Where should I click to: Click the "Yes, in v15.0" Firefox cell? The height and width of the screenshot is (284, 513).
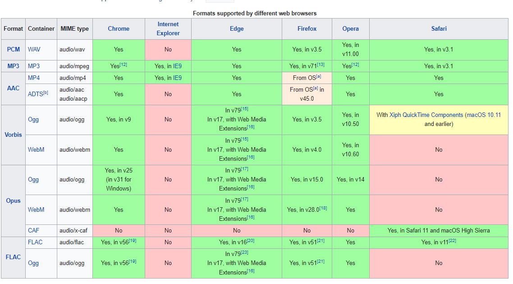307,180
